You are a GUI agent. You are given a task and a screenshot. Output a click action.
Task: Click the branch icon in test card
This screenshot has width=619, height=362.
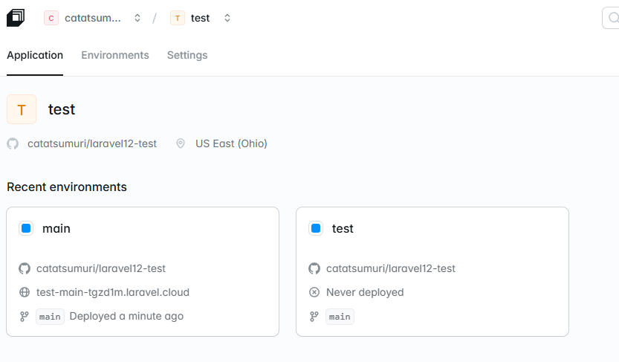tap(314, 317)
